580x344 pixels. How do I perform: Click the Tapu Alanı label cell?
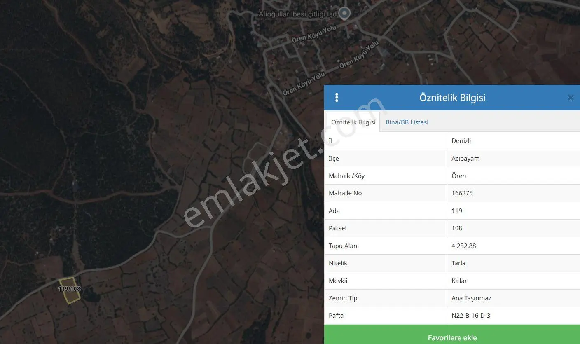tap(386, 246)
